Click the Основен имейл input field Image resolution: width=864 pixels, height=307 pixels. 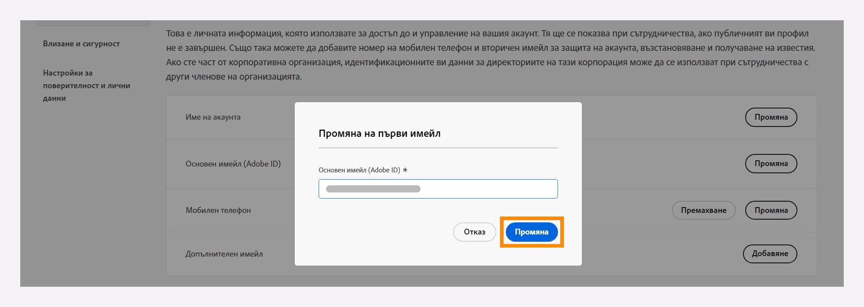(438, 189)
